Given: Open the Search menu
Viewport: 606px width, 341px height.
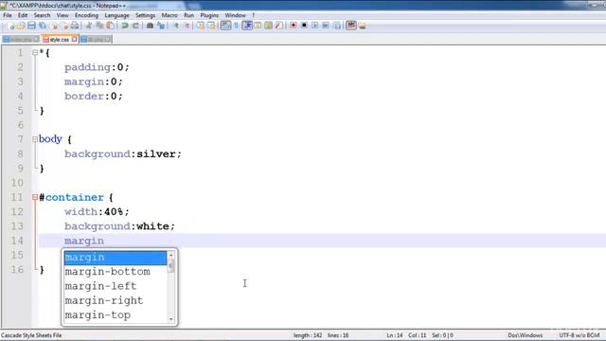Looking at the screenshot, I should [42, 15].
